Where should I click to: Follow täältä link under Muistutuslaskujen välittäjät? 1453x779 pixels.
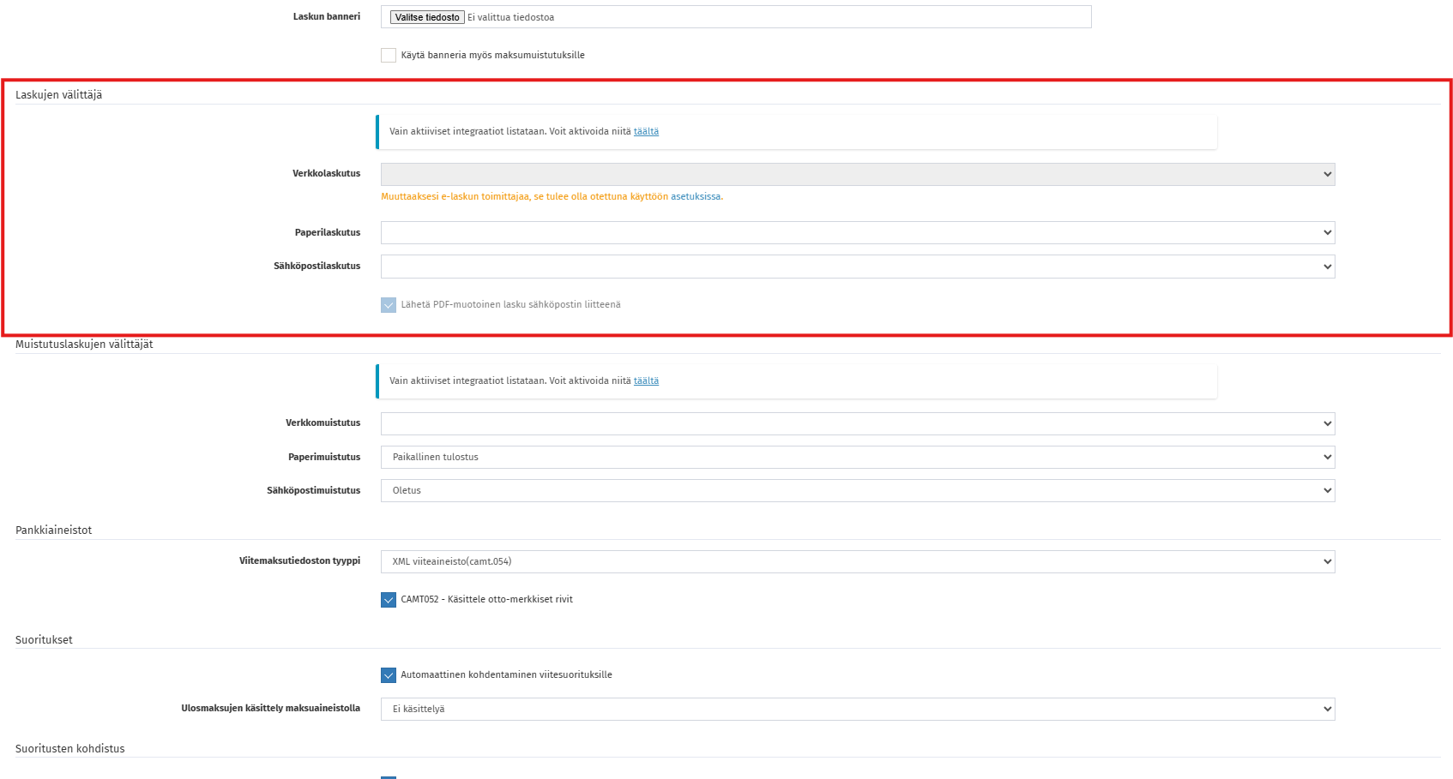tap(646, 381)
